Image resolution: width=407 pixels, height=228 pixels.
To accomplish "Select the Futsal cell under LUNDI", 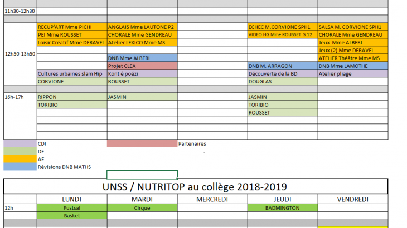I will pyautogui.click(x=71, y=208).
